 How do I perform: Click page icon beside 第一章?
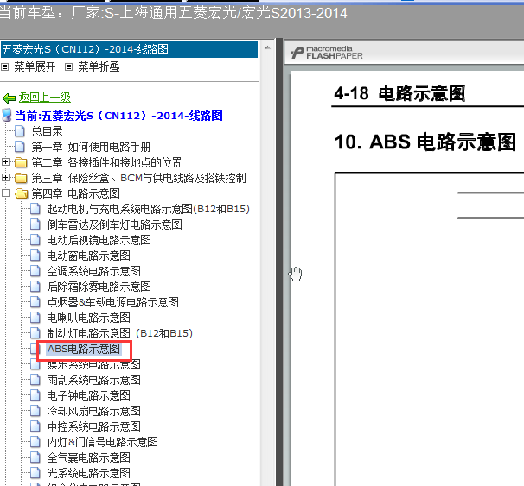[20, 147]
